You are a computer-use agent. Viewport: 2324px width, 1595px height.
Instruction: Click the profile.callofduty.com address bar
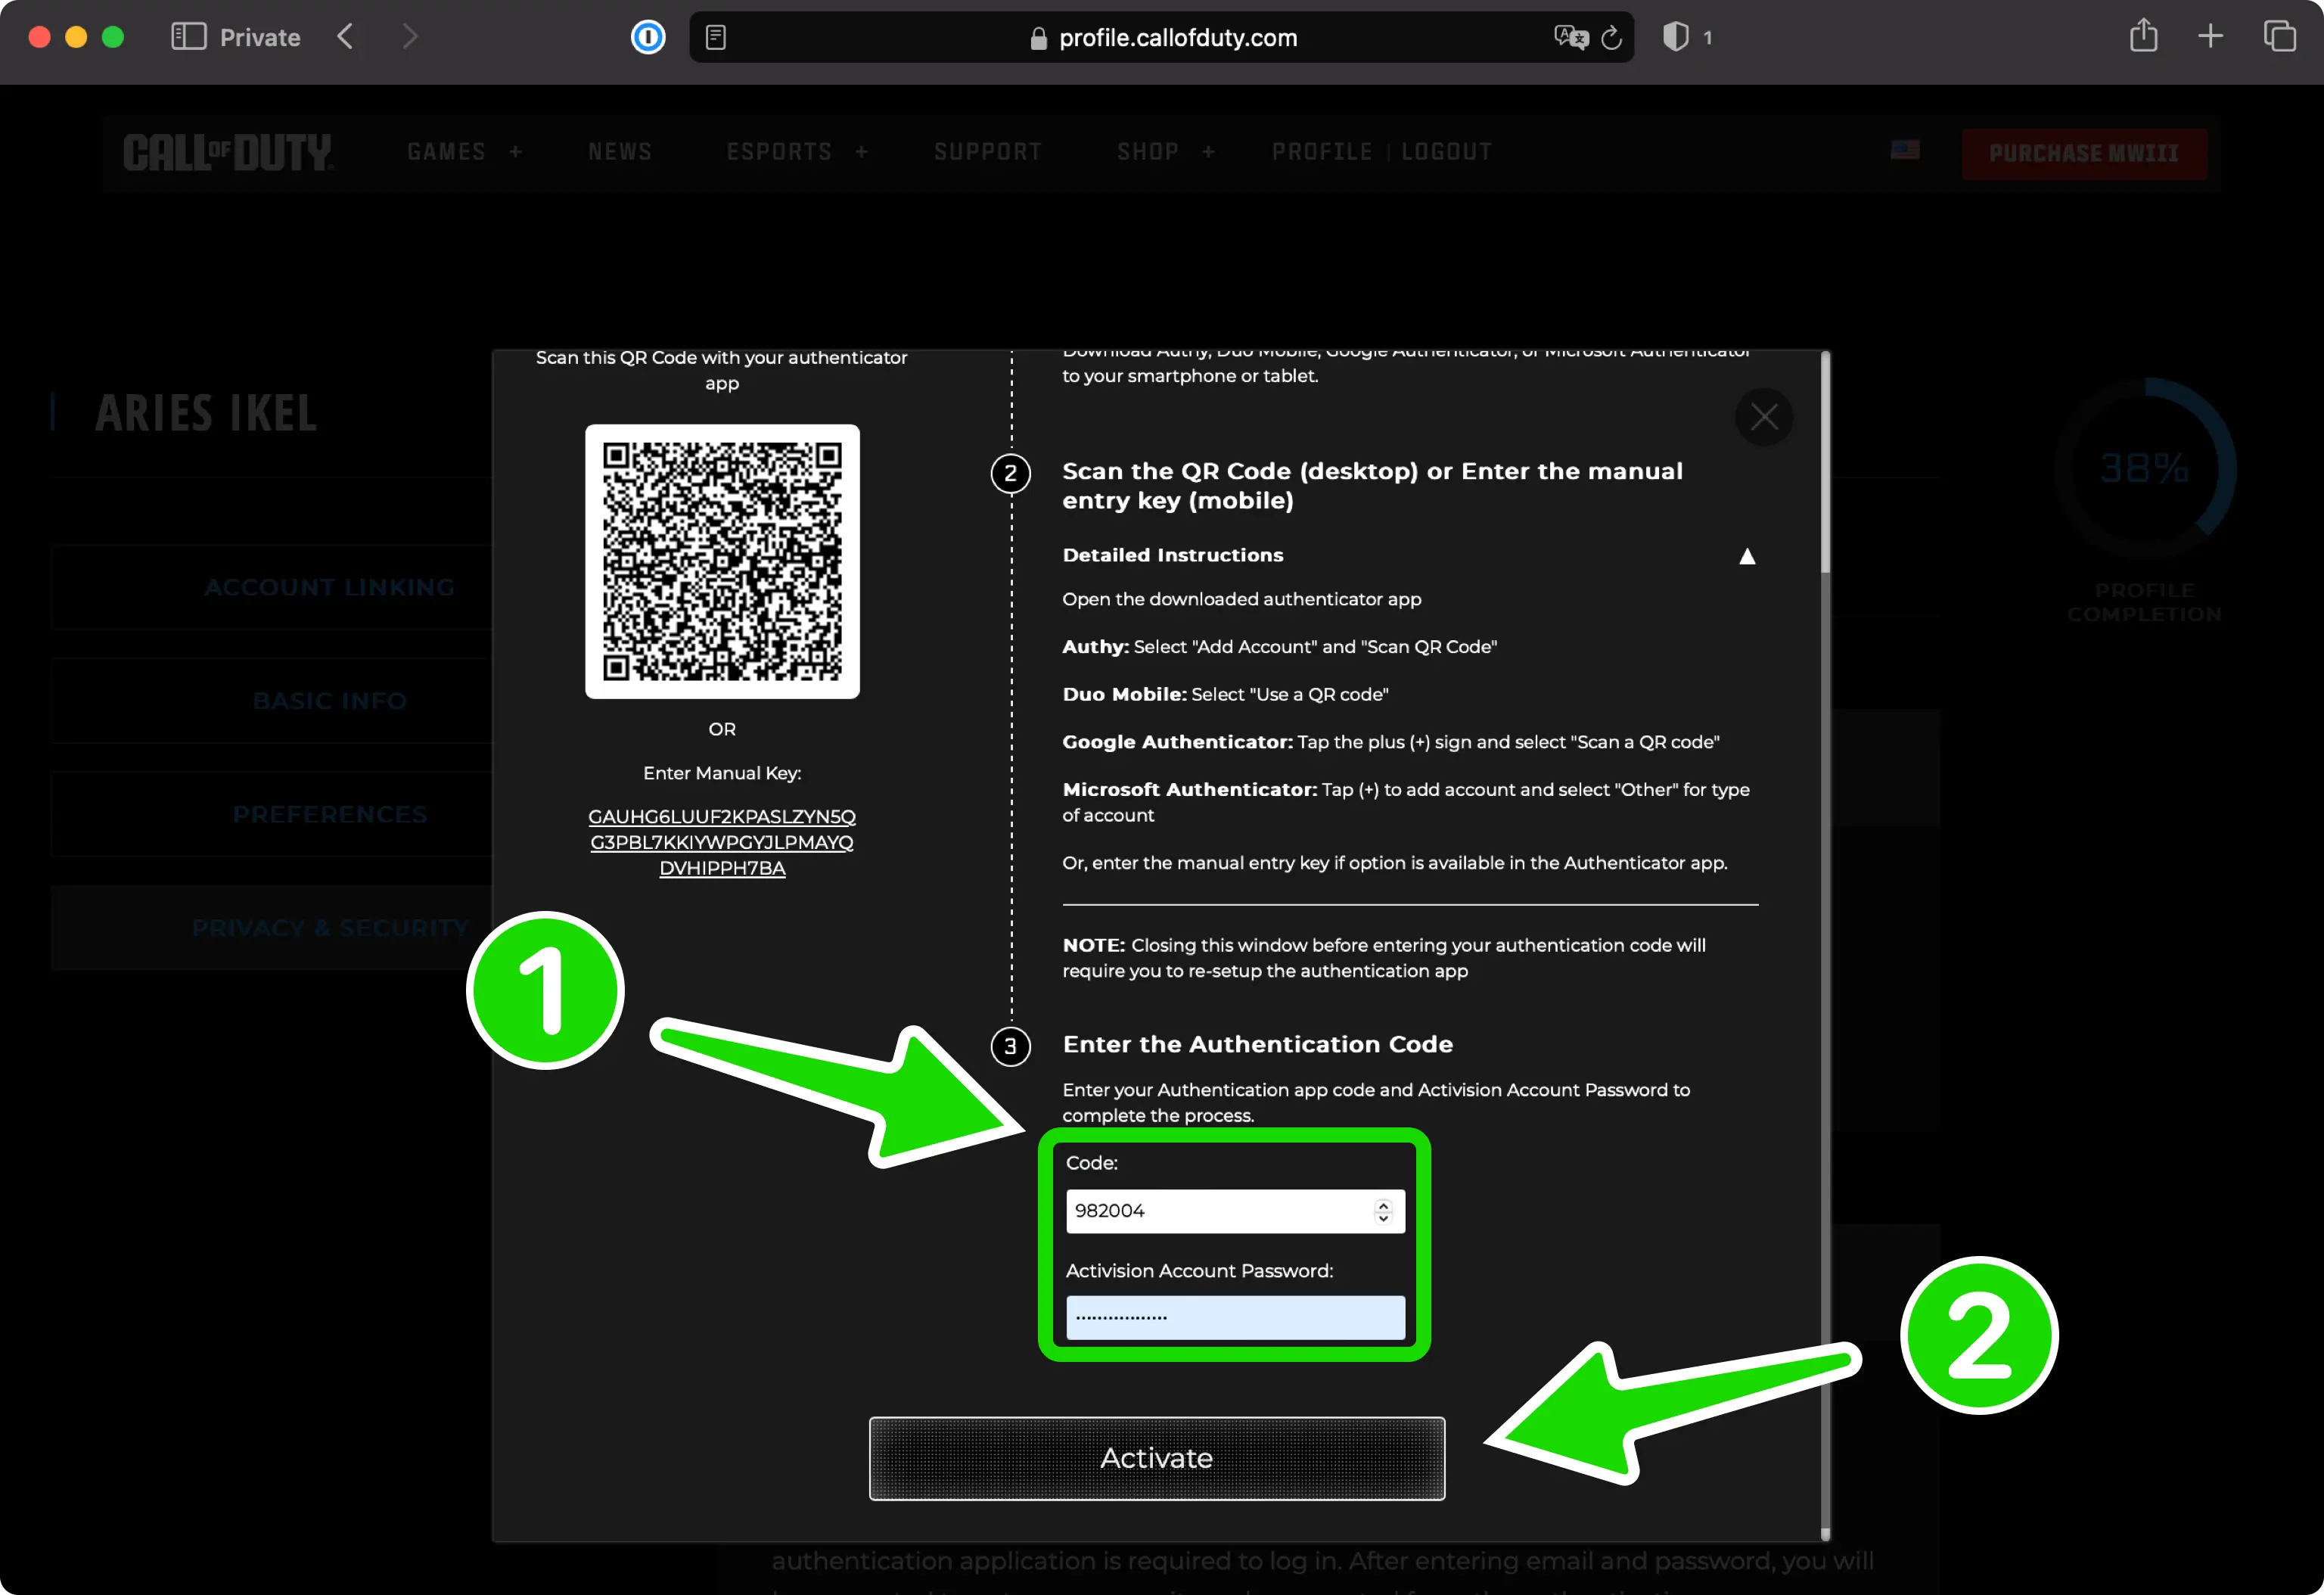pos(1161,38)
